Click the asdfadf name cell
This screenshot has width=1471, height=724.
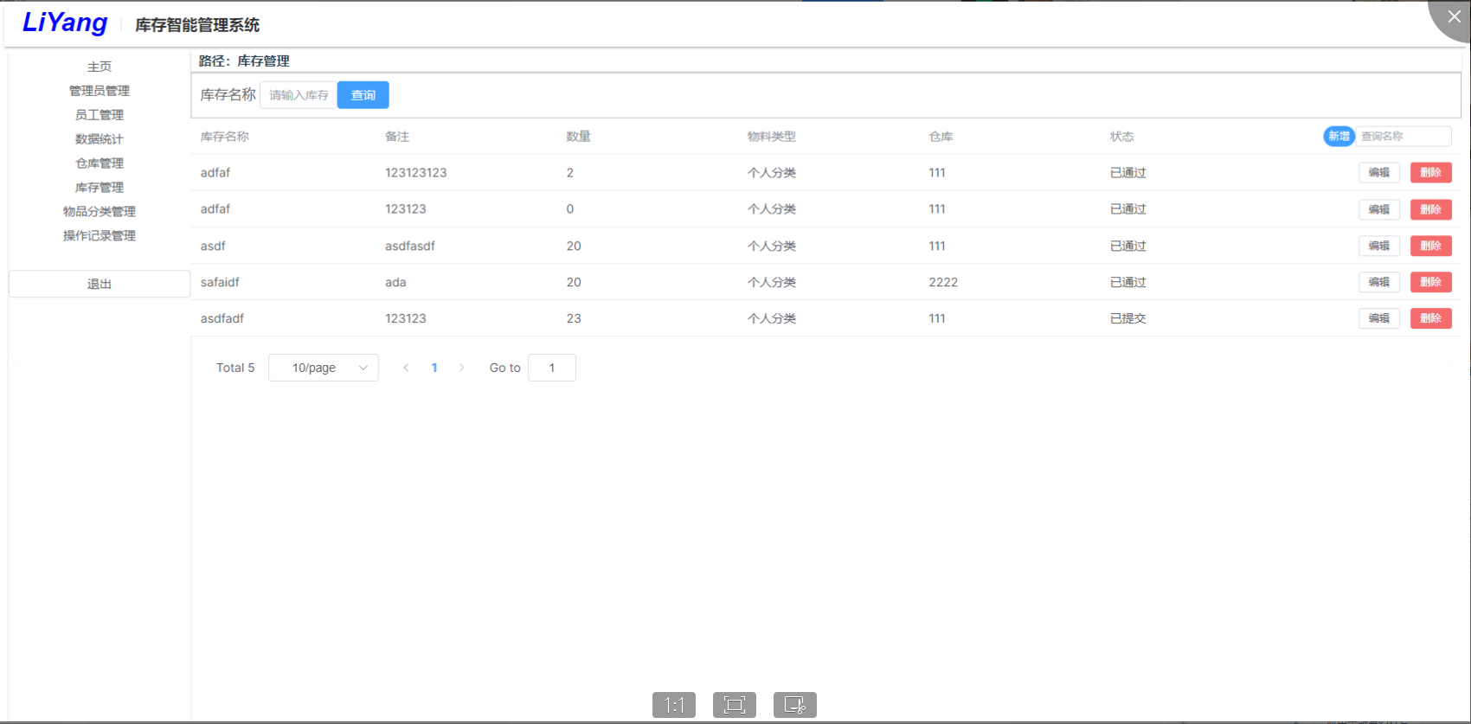pyautogui.click(x=222, y=318)
